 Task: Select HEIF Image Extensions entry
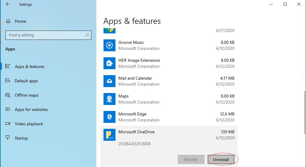click(x=169, y=63)
